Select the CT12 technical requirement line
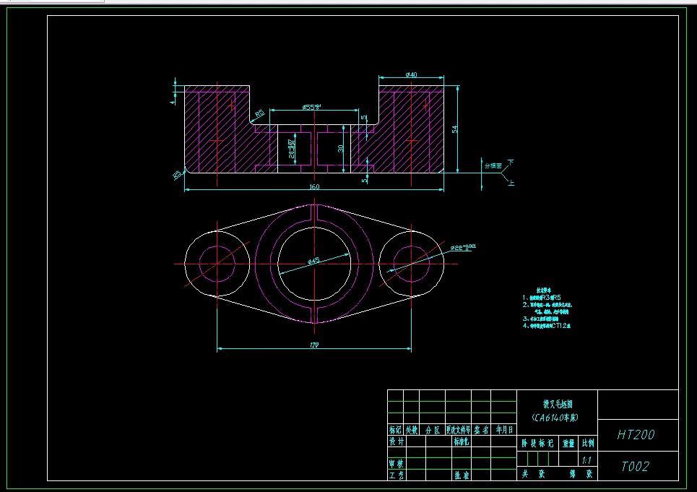This screenshot has height=492, width=697. tap(547, 326)
